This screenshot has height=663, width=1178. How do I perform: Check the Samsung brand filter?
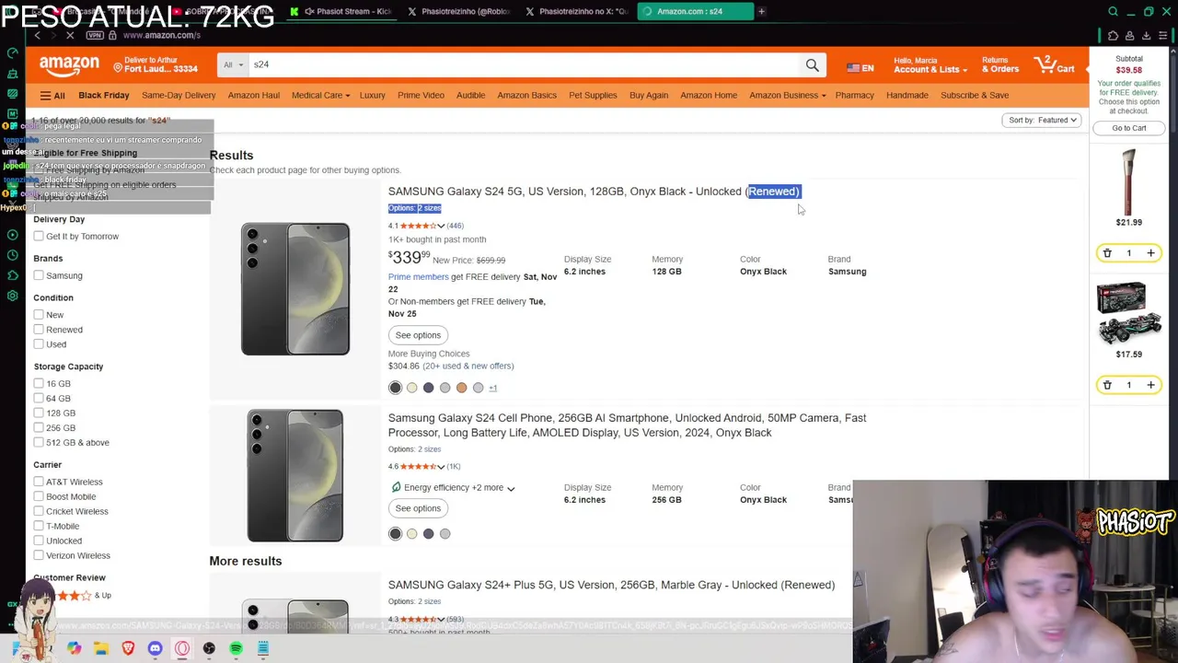[x=39, y=275]
